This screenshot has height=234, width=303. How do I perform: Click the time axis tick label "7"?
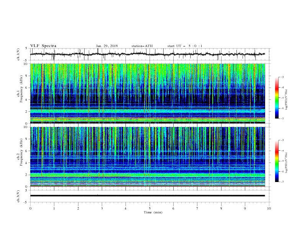[x=197, y=208]
